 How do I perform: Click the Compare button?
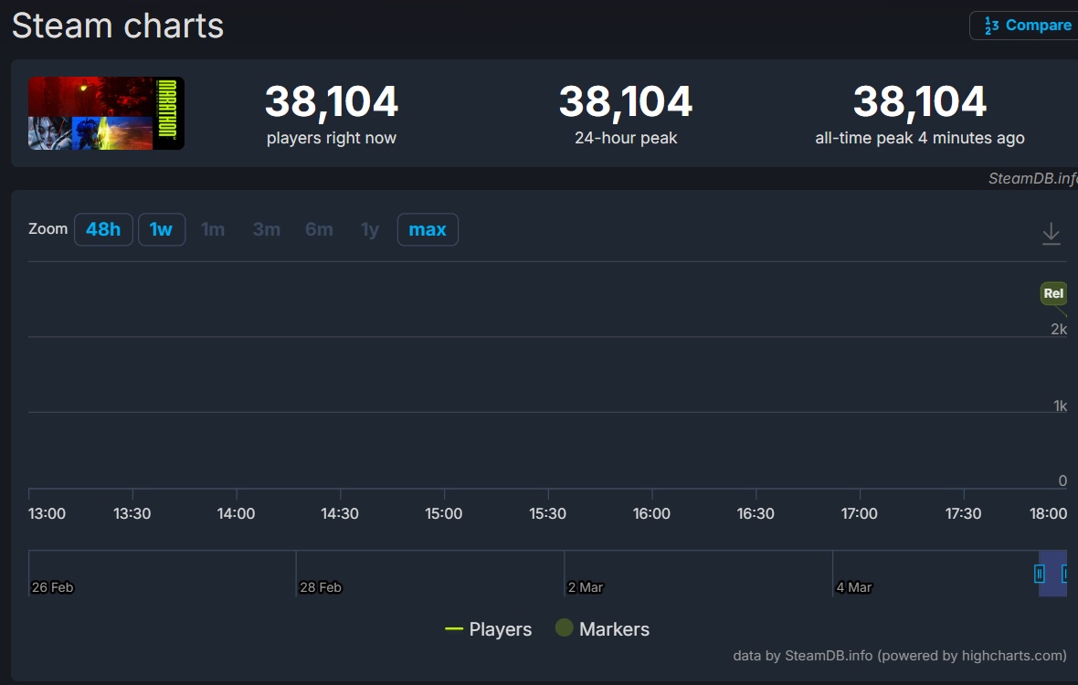[1024, 26]
